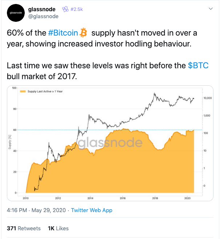The height and width of the screenshot is (239, 220).
Task: Click the Supply Last Active ≥ 1 Year legend label
Action: point(45,92)
